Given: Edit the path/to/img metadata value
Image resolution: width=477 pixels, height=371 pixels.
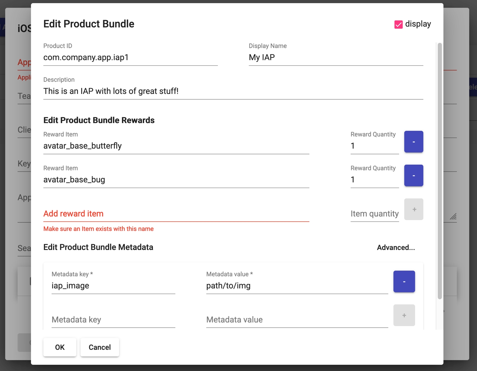Looking at the screenshot, I should [297, 286].
